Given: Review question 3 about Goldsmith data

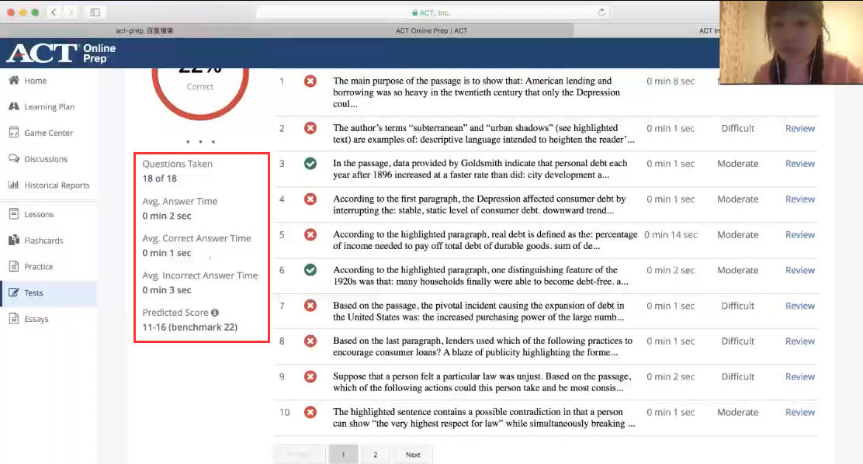Looking at the screenshot, I should (x=799, y=164).
